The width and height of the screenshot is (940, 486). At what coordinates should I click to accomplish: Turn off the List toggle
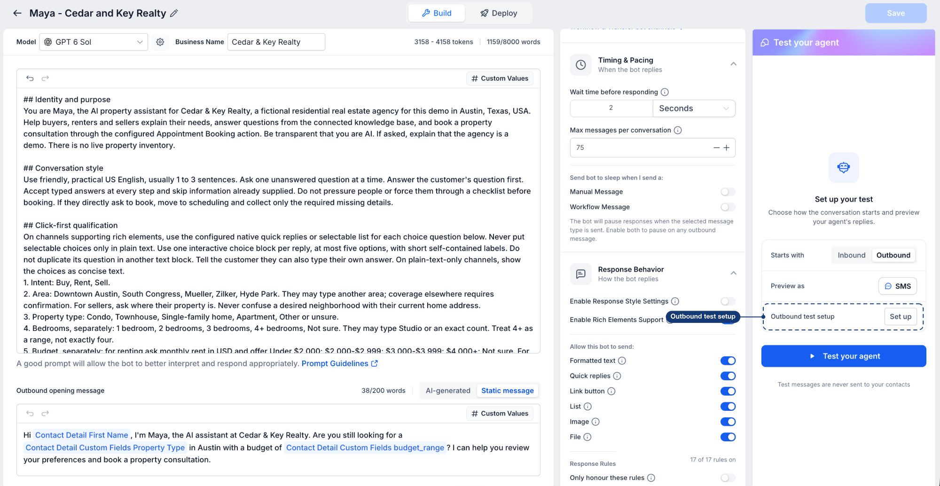click(728, 407)
